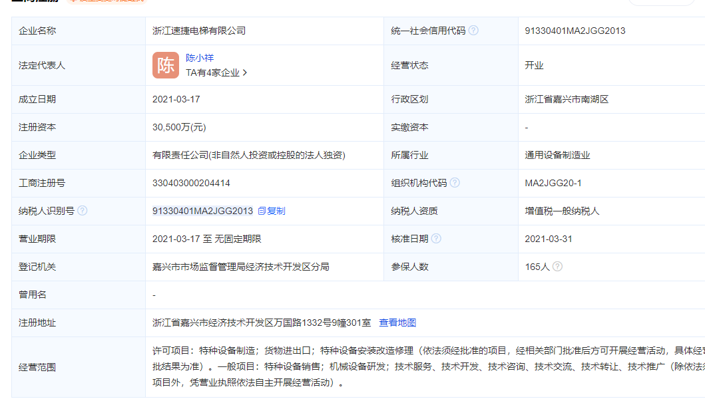Click the help icon beside 核准日期

click(x=436, y=238)
